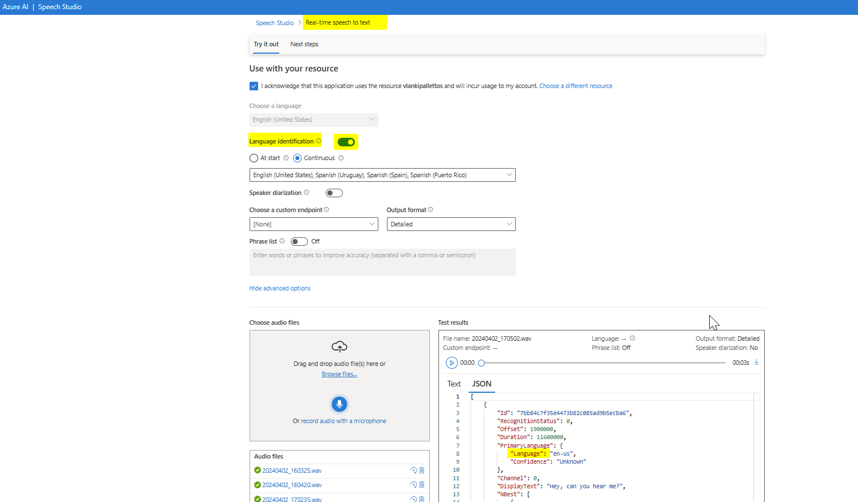Turn on the Phrase list toggle
This screenshot has width=858, height=502.
298,241
